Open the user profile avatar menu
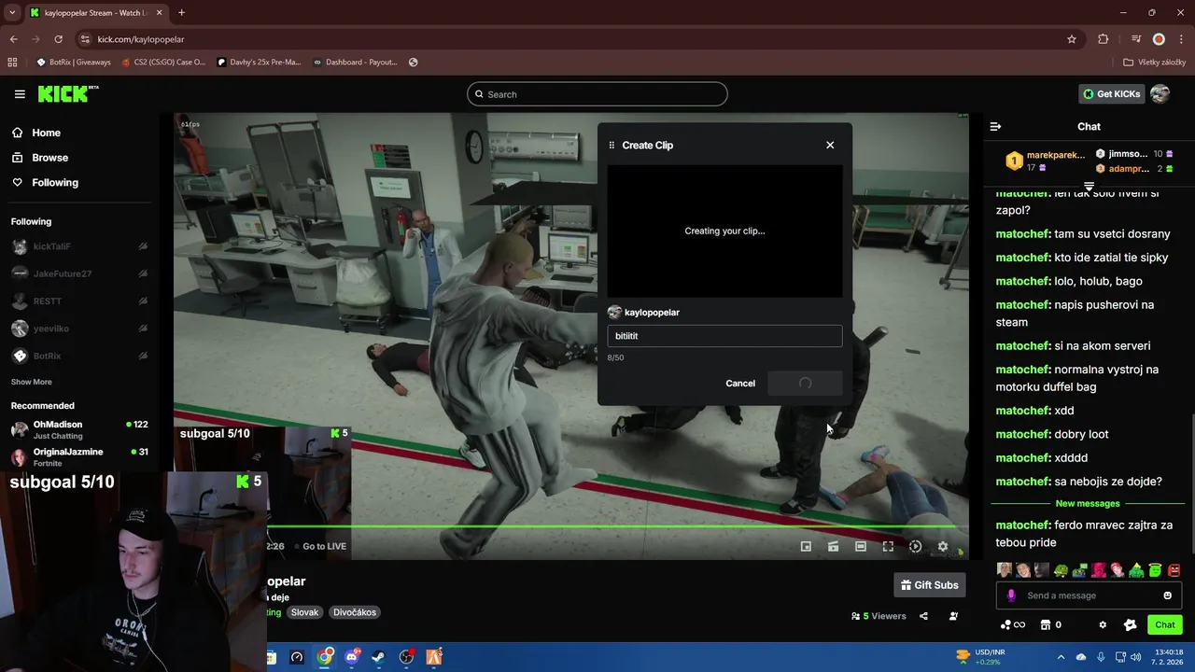The height and width of the screenshot is (672, 1195). tap(1160, 93)
